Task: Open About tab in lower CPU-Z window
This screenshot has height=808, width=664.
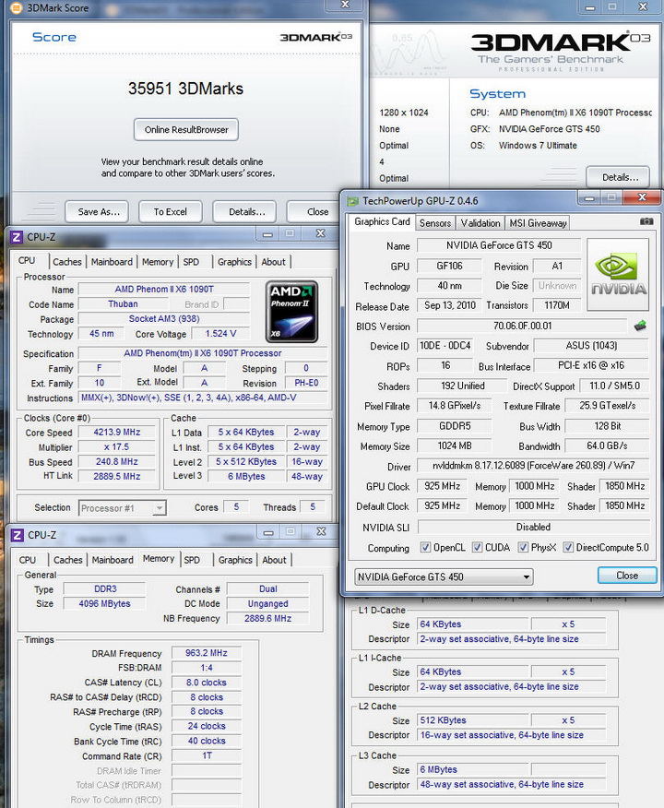Action: click(274, 560)
